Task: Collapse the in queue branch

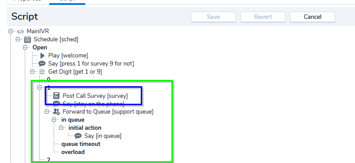Action: [x=54, y=120]
